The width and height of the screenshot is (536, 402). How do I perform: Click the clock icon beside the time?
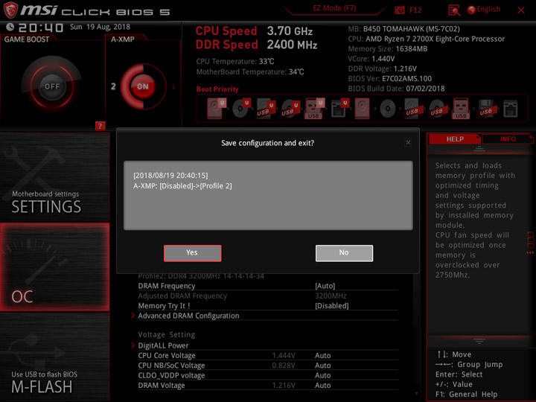coord(10,27)
